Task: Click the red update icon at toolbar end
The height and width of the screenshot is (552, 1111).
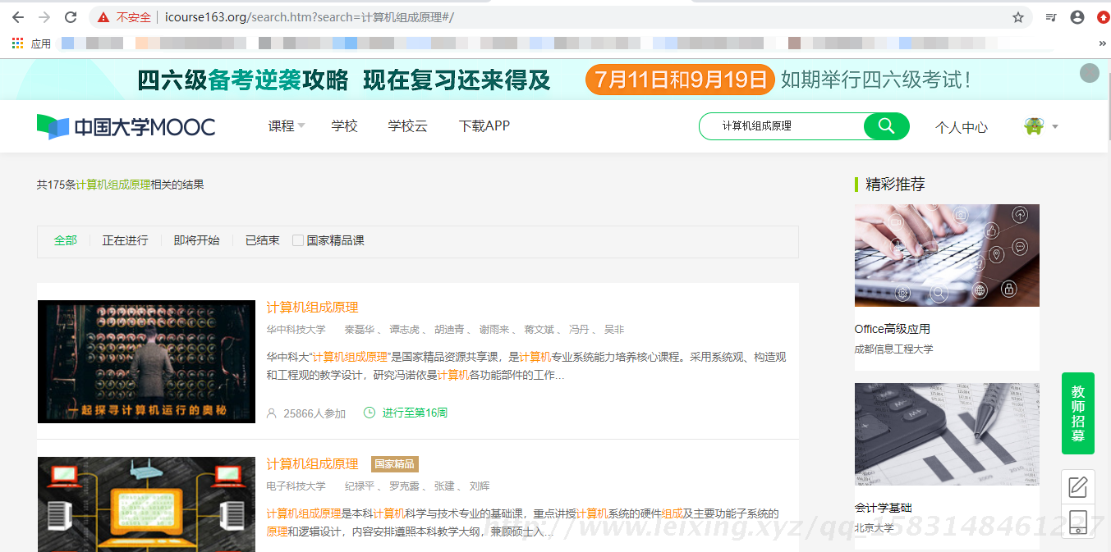Action: (1104, 17)
